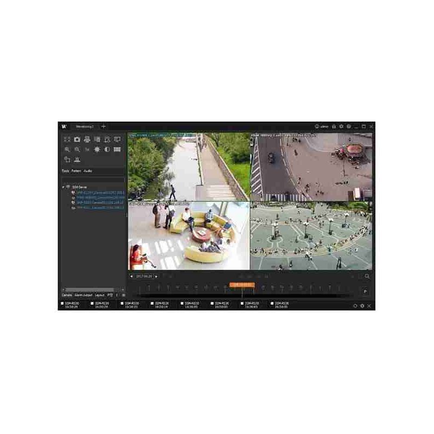This screenshot has height=434, width=434.
Task: Switch to the Pattern tab
Action: point(76,171)
